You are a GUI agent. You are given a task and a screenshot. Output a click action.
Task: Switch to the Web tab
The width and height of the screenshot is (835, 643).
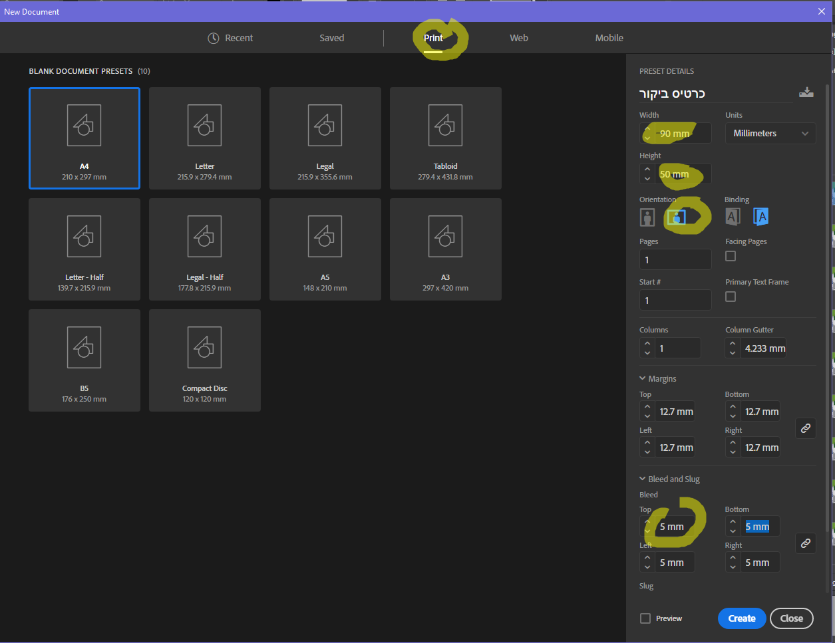tap(519, 38)
